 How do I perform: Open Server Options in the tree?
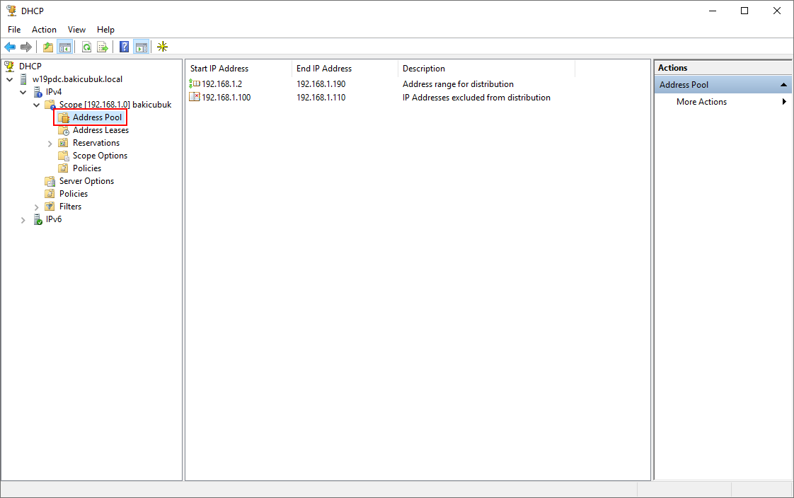pyautogui.click(x=86, y=180)
